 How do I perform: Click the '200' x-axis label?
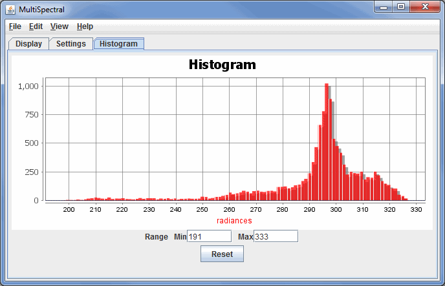point(69,210)
